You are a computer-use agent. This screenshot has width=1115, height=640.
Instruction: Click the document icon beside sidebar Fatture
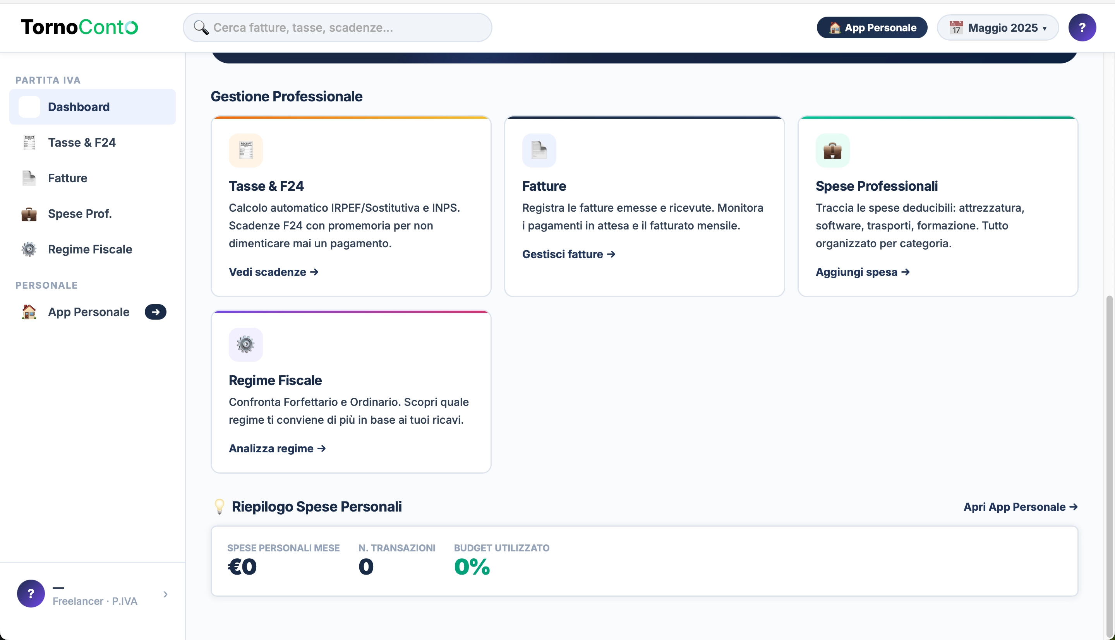[29, 178]
